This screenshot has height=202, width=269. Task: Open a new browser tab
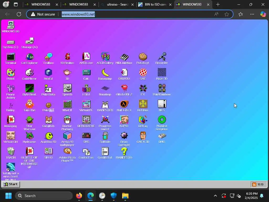click(218, 4)
